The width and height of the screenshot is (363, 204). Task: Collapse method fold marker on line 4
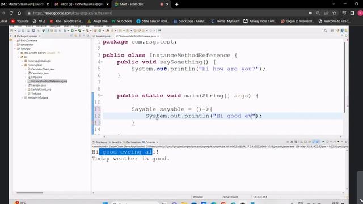pos(102,62)
